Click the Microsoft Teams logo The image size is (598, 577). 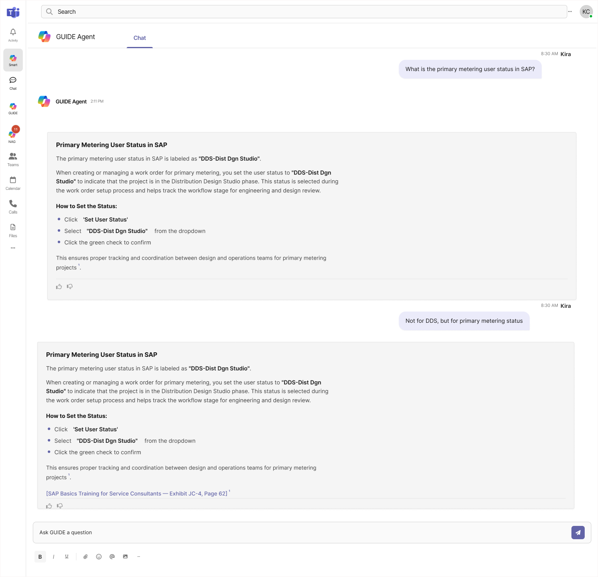point(13,12)
